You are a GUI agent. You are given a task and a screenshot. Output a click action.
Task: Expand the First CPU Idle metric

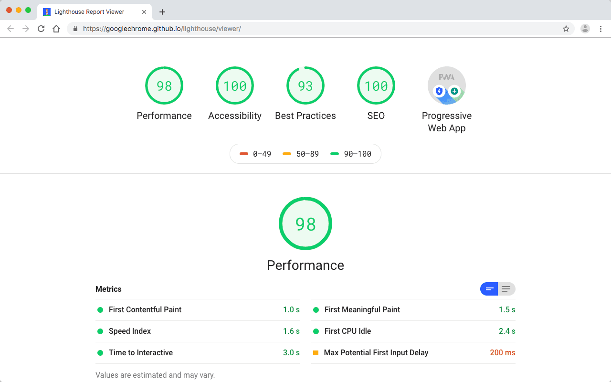(413, 331)
